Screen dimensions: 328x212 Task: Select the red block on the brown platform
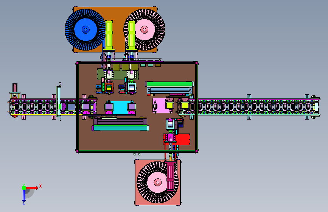[x=183, y=140]
